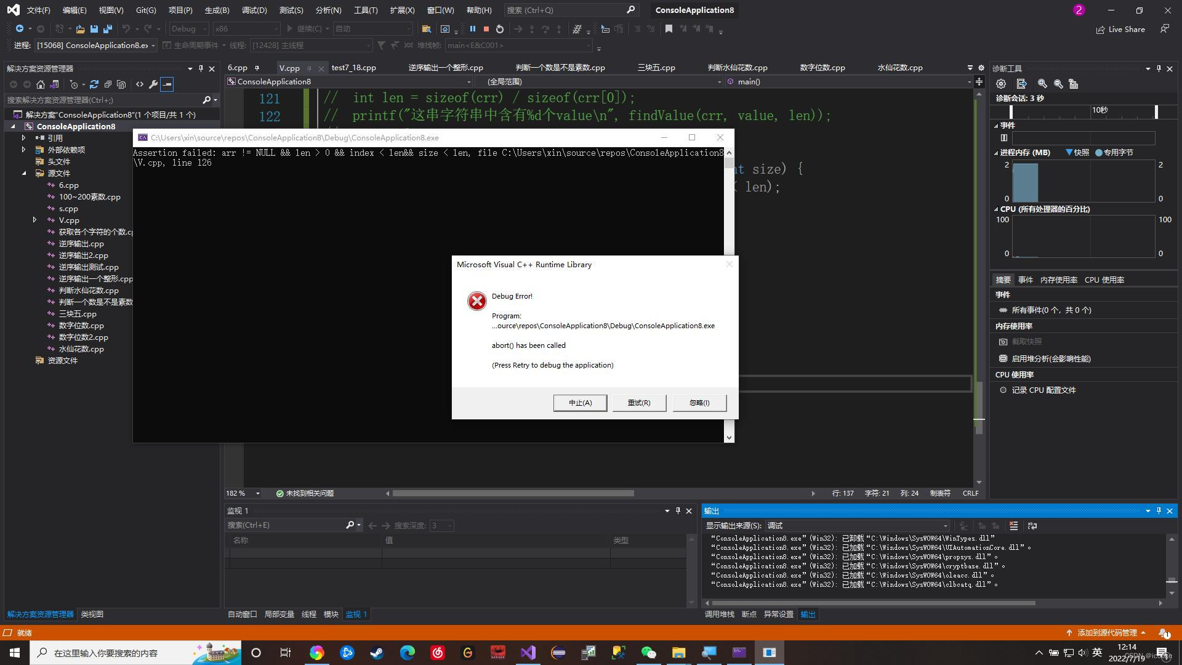This screenshot has height=665, width=1182.
Task: Click the feedback icon near Live Share
Action: click(x=1165, y=29)
